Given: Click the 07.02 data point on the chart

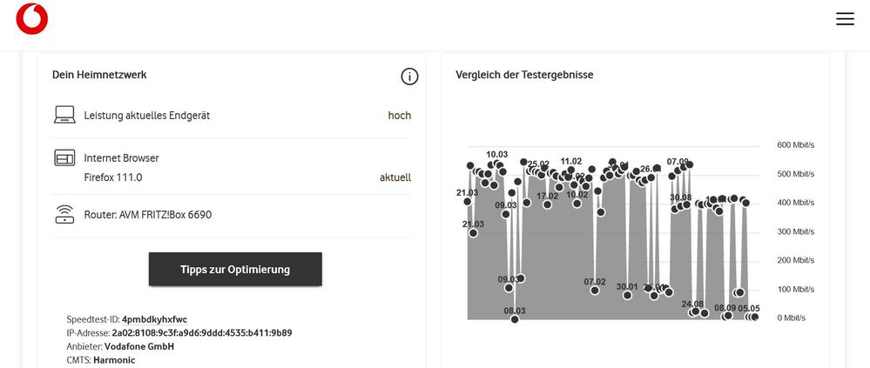Looking at the screenshot, I should coord(595,291).
